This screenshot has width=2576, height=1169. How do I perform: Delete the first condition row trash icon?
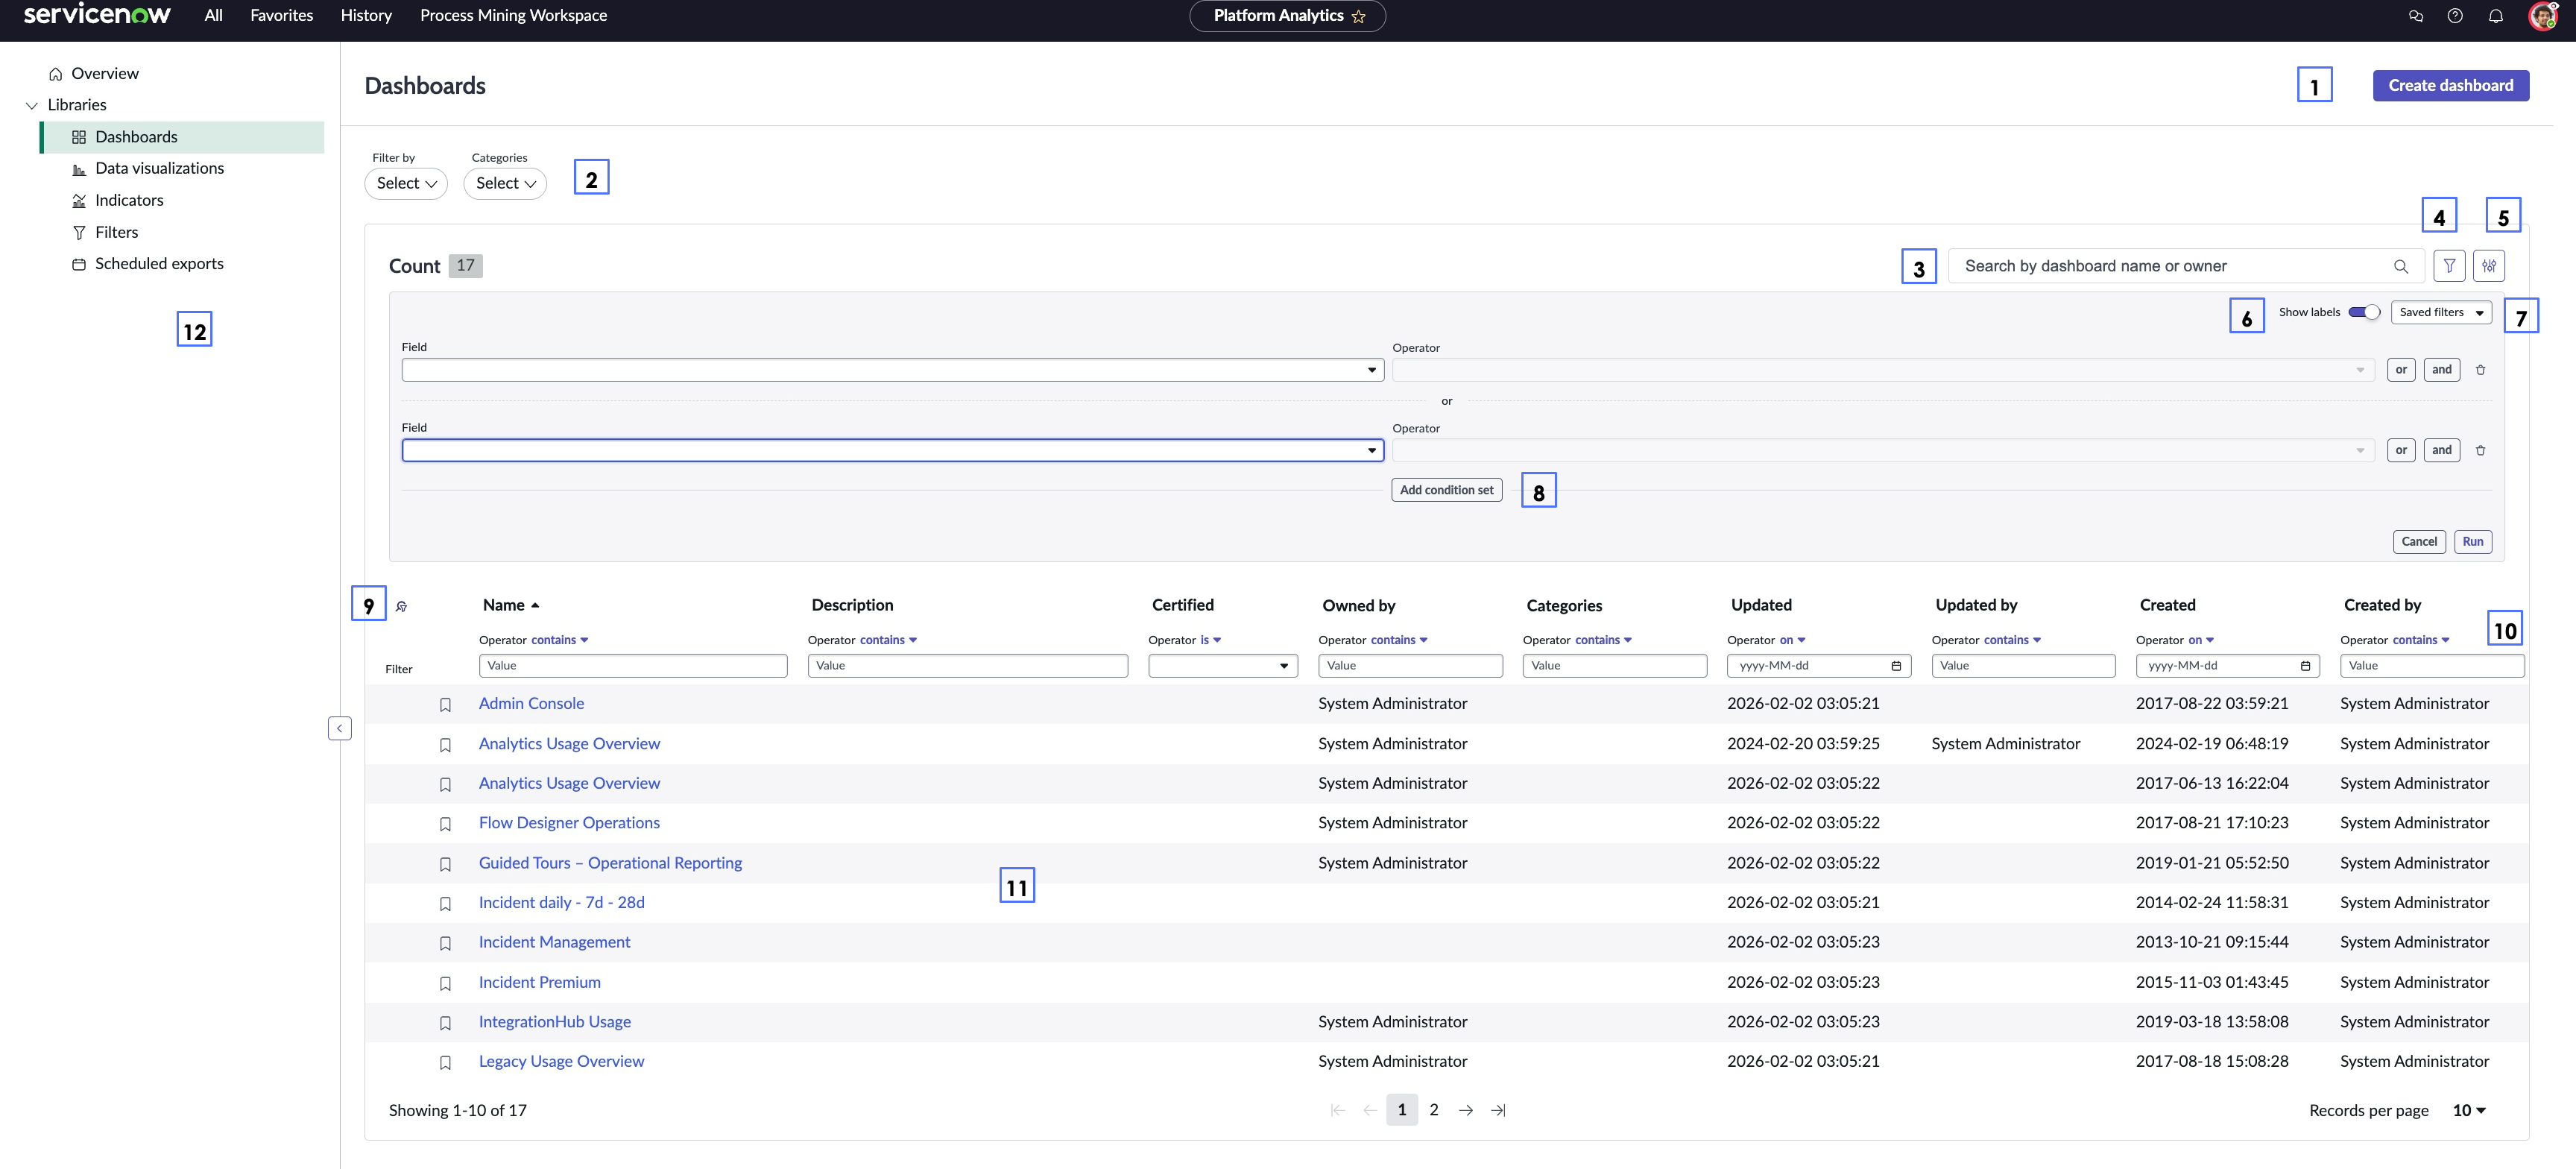point(2480,370)
